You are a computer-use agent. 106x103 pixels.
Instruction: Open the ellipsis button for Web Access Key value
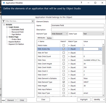tap(100, 49)
